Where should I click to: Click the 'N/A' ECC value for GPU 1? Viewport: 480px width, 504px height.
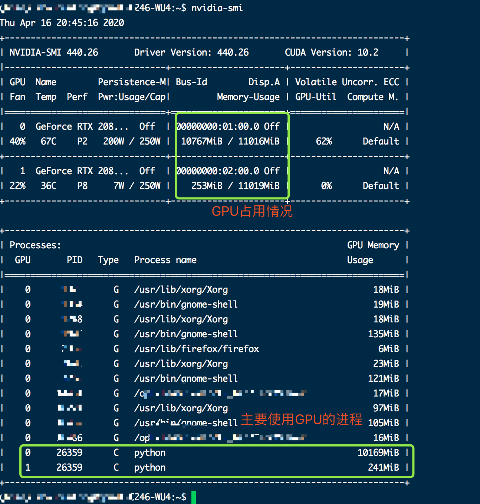point(391,171)
